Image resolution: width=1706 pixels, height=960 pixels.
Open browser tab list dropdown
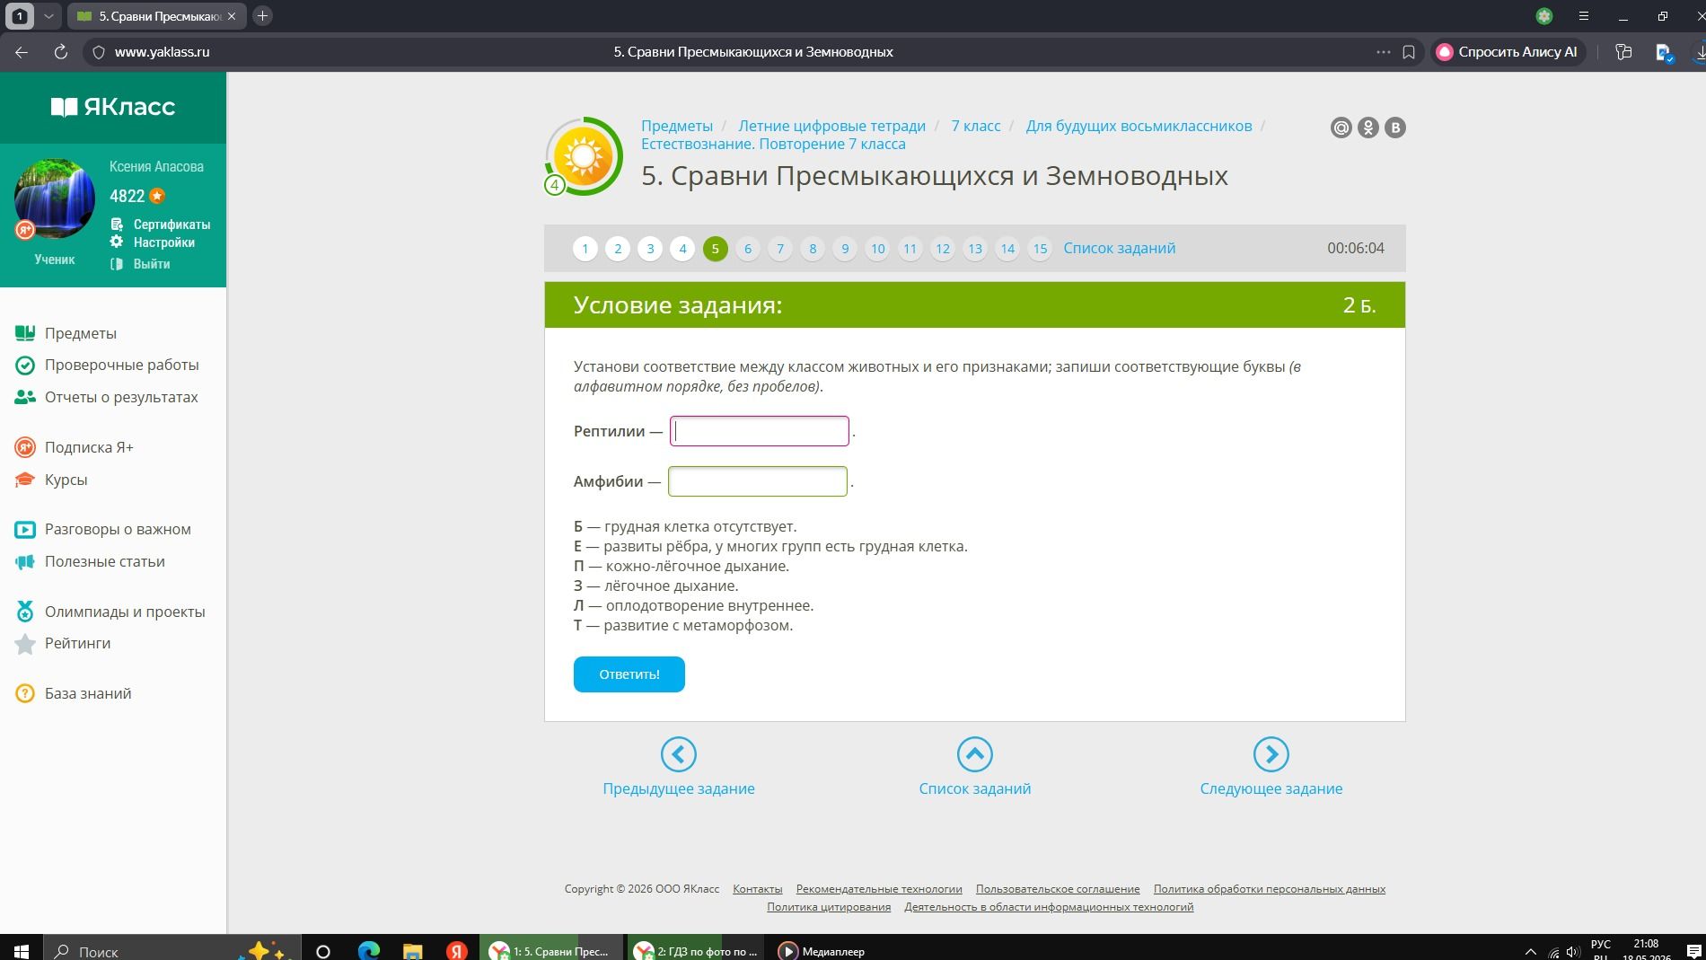tap(48, 16)
